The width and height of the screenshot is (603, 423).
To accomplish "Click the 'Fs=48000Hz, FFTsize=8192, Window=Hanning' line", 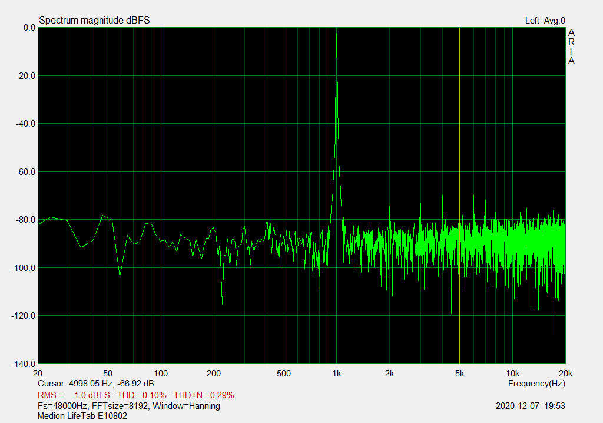I will [129, 406].
